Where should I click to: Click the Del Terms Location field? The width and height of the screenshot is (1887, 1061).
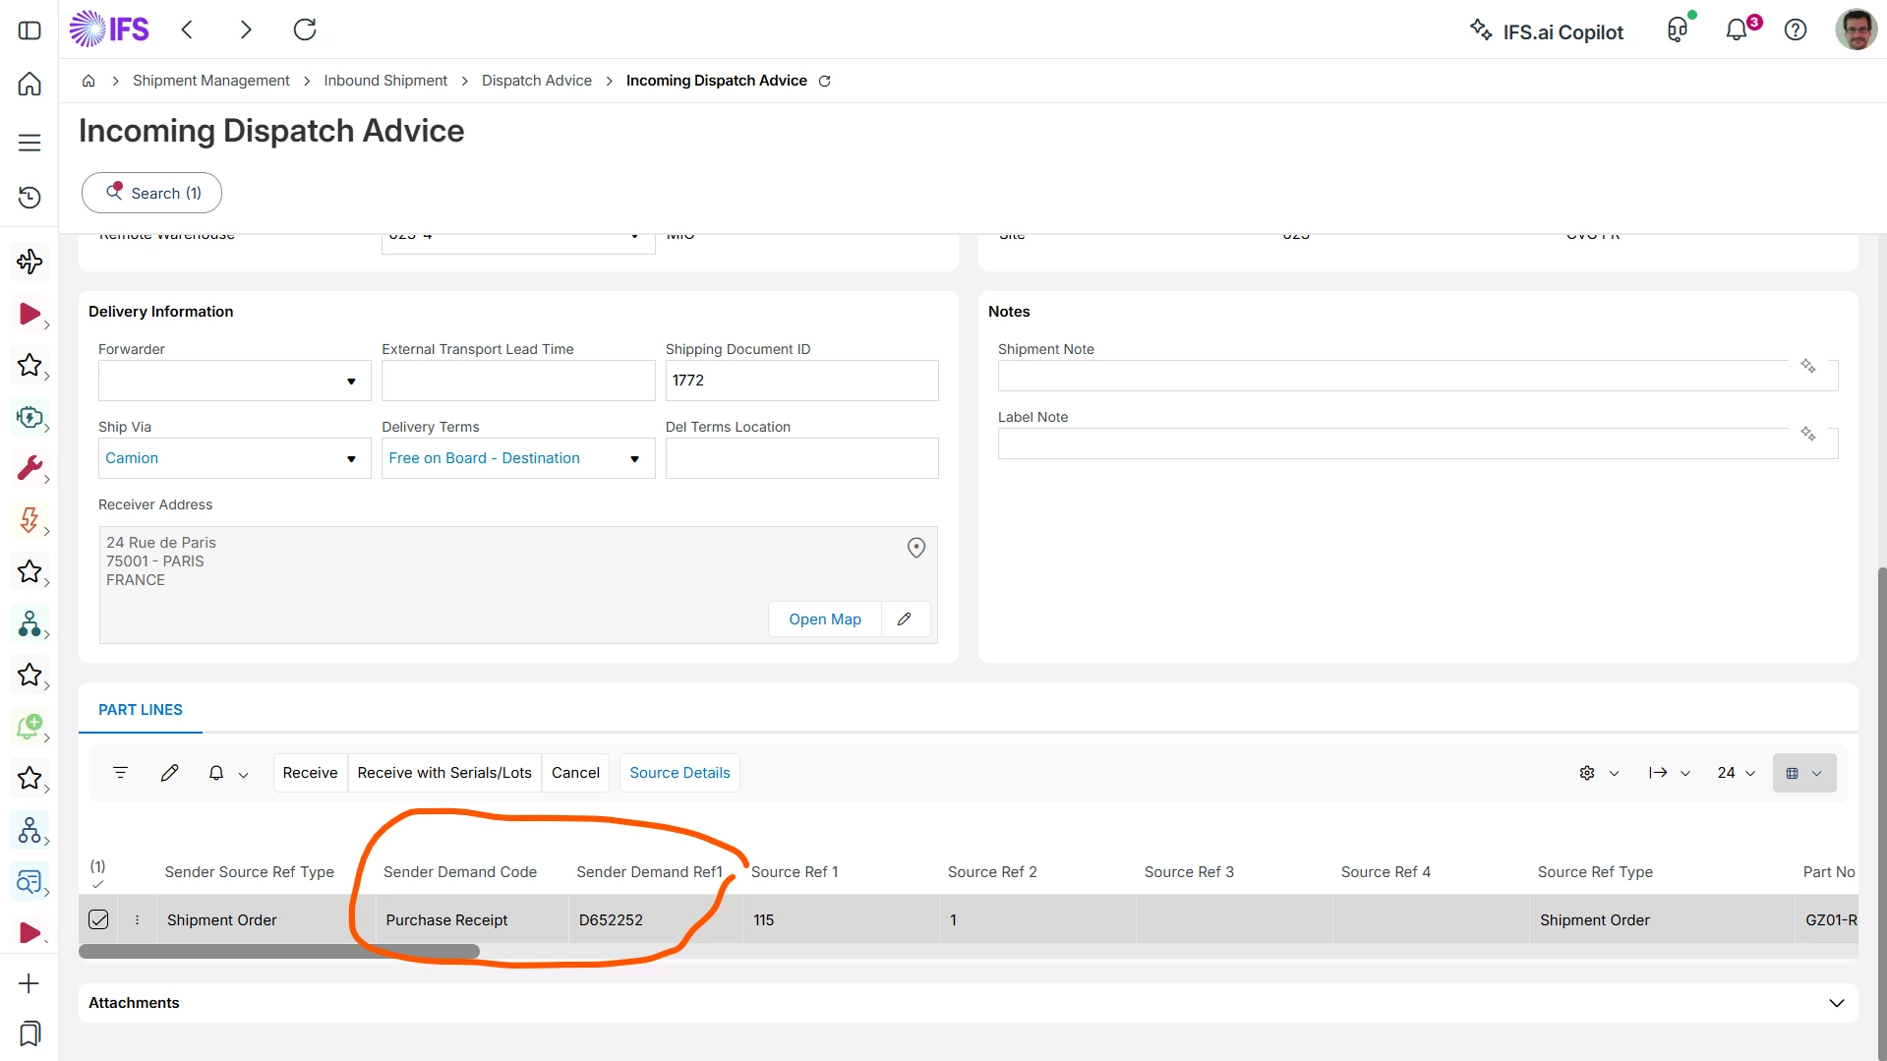[x=802, y=458]
